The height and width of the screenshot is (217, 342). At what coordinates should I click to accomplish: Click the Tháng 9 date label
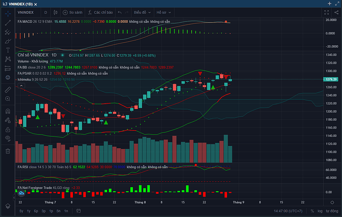(238, 202)
